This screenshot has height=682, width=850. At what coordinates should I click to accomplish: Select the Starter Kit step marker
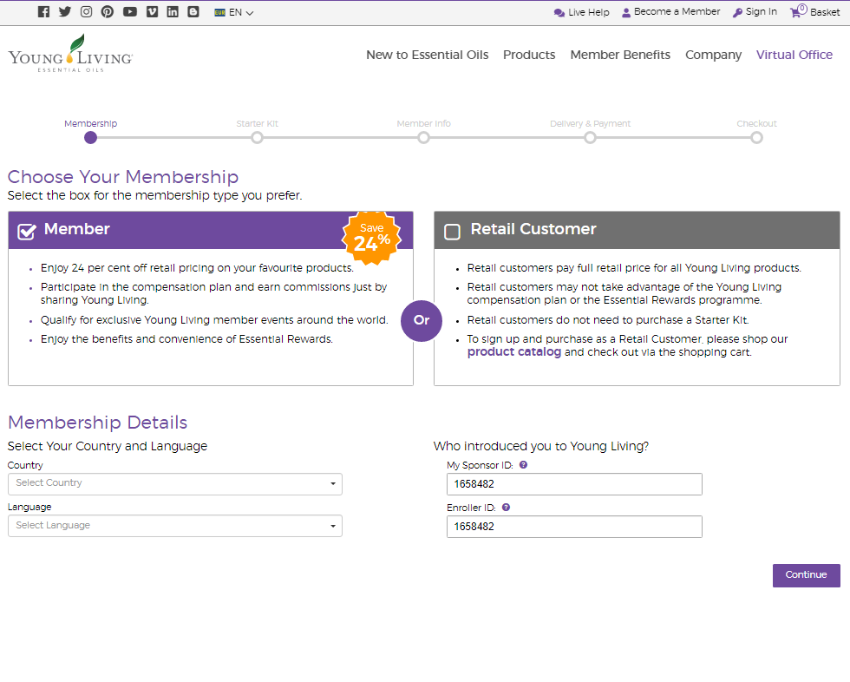(x=257, y=138)
